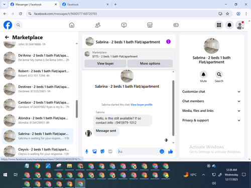
Task: Search in conversation with magnifier icon
Action: point(219,75)
